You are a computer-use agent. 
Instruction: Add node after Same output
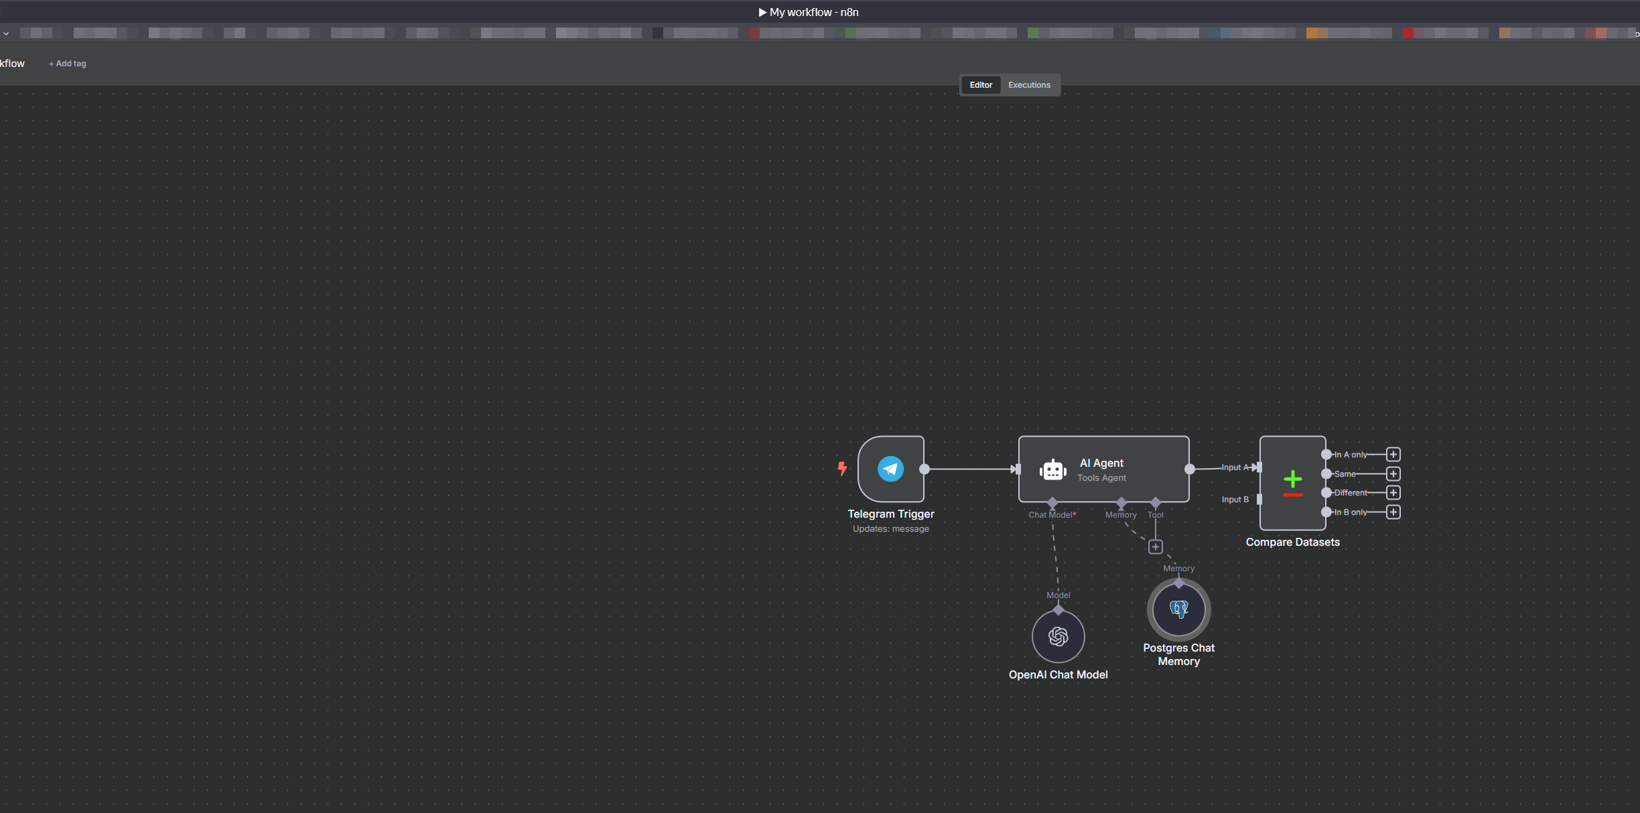(1393, 474)
